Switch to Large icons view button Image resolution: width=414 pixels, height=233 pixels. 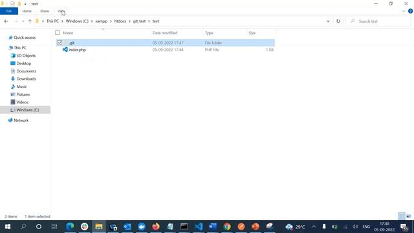pyautogui.click(x=409, y=216)
